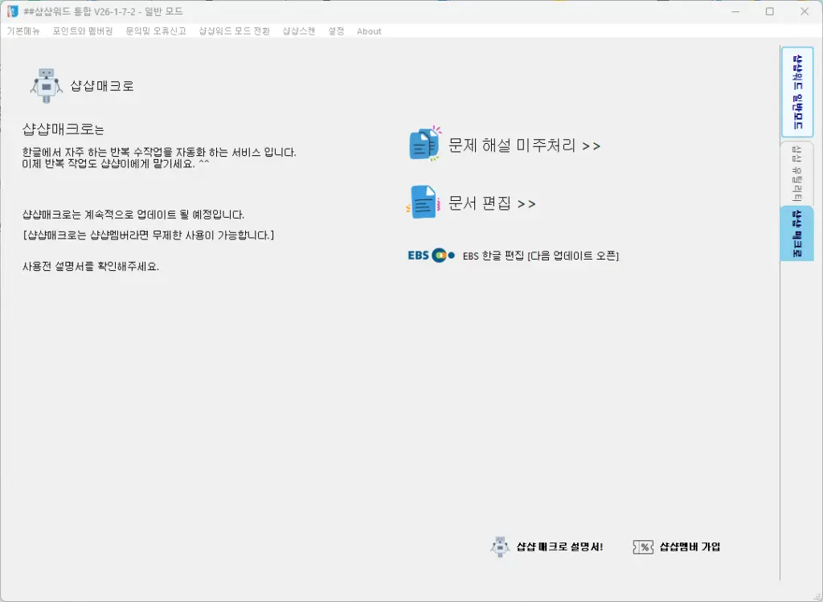Screen dimensions: 823x602
Task: Open the 샵샵 매크로 sidebar tab
Action: click(796, 233)
